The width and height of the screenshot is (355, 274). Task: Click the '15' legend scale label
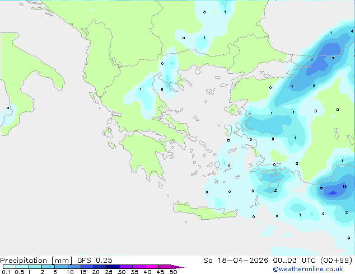tap(83, 272)
